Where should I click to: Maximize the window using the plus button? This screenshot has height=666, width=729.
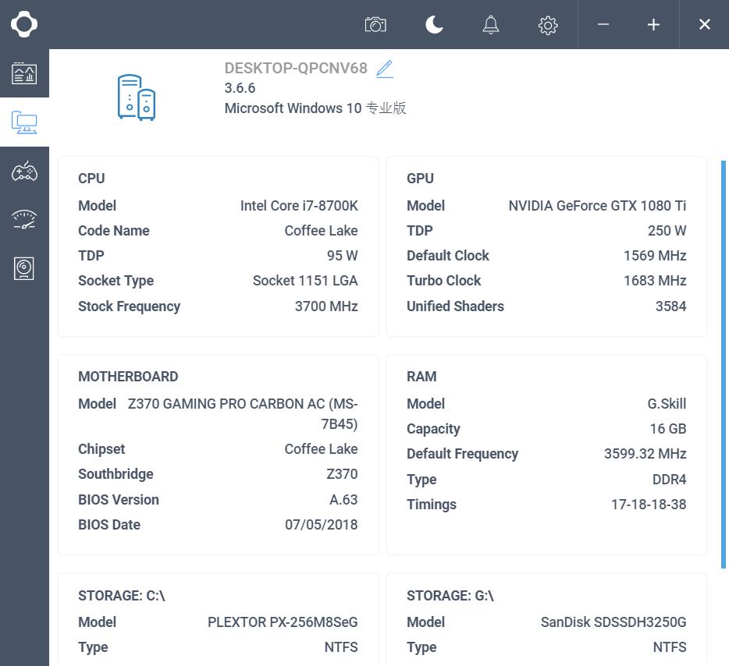653,25
